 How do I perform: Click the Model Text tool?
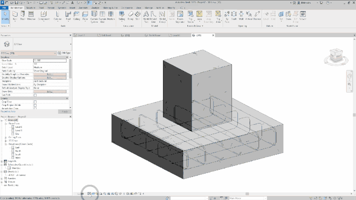tap(146, 17)
